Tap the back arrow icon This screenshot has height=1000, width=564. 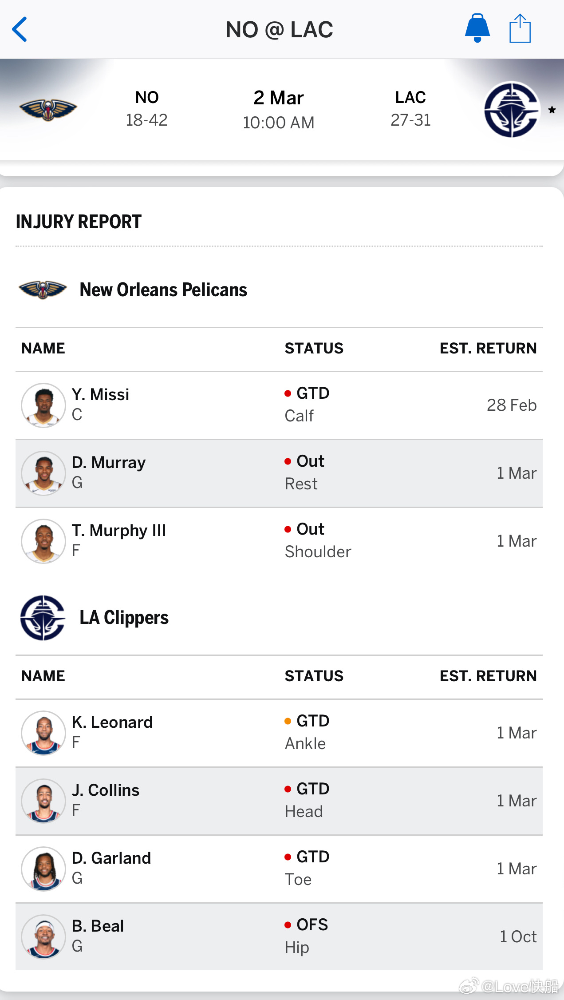20,30
